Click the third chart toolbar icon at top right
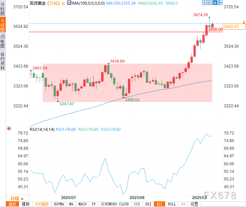246x207 pixels. coord(215,3)
